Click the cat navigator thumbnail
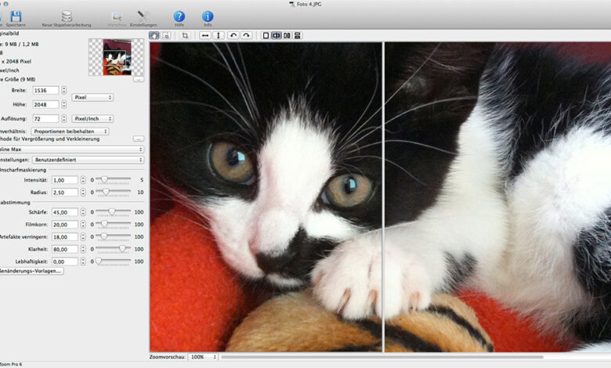Image resolution: width=611 pixels, height=368 pixels. 117,57
